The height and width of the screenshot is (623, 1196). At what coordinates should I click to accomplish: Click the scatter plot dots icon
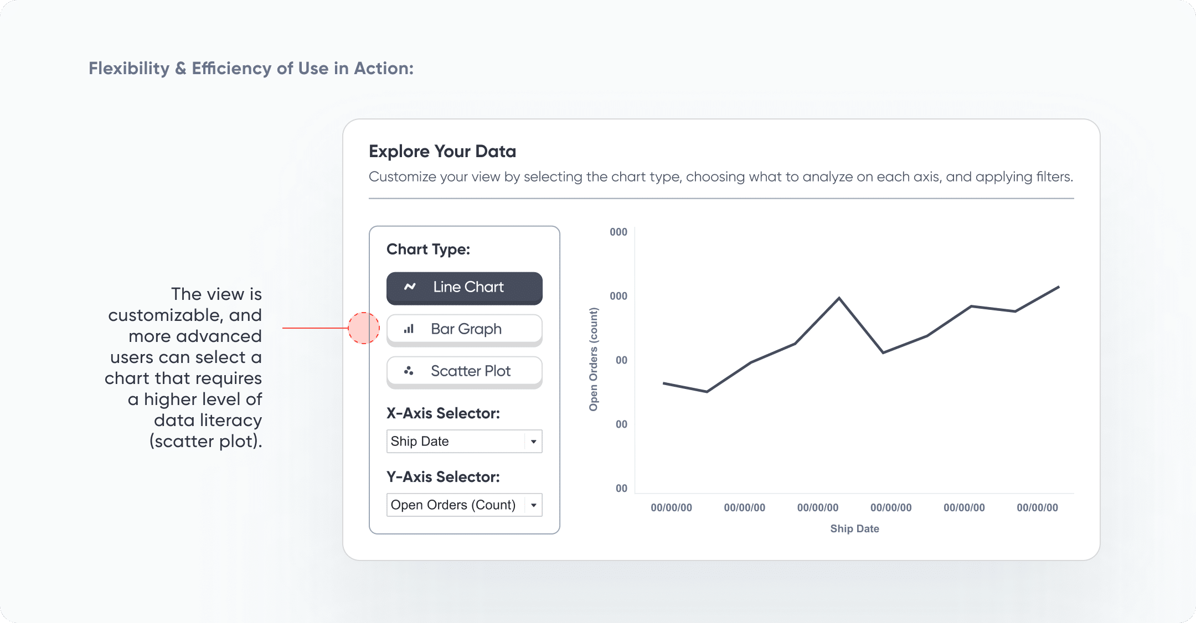click(x=409, y=371)
